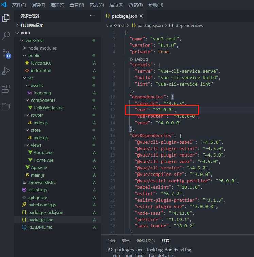Open HelloWorld.vue in the file tree
This screenshot has width=254, height=257.
point(57,108)
